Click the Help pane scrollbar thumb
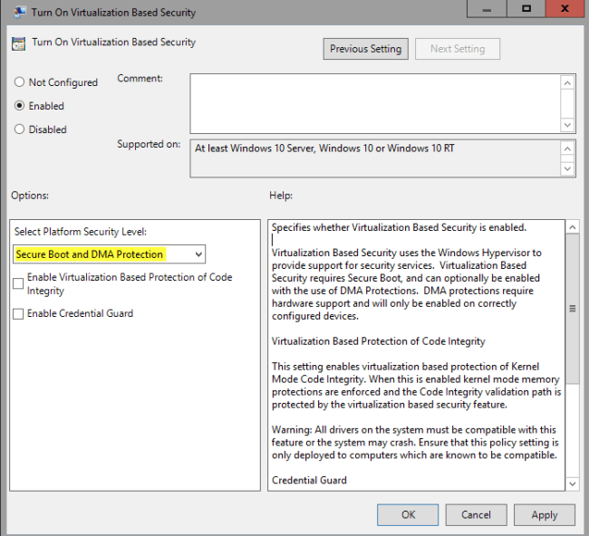This screenshot has height=536, width=589. pos(572,309)
